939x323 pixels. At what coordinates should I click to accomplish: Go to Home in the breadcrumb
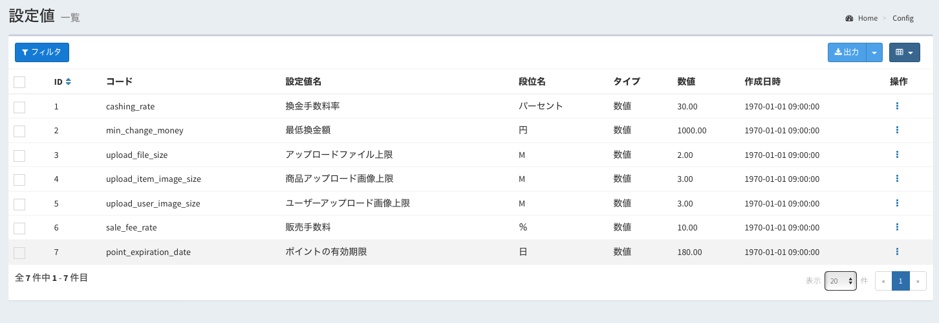click(x=867, y=18)
